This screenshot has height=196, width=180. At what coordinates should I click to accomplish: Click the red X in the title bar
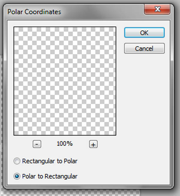(x=157, y=10)
